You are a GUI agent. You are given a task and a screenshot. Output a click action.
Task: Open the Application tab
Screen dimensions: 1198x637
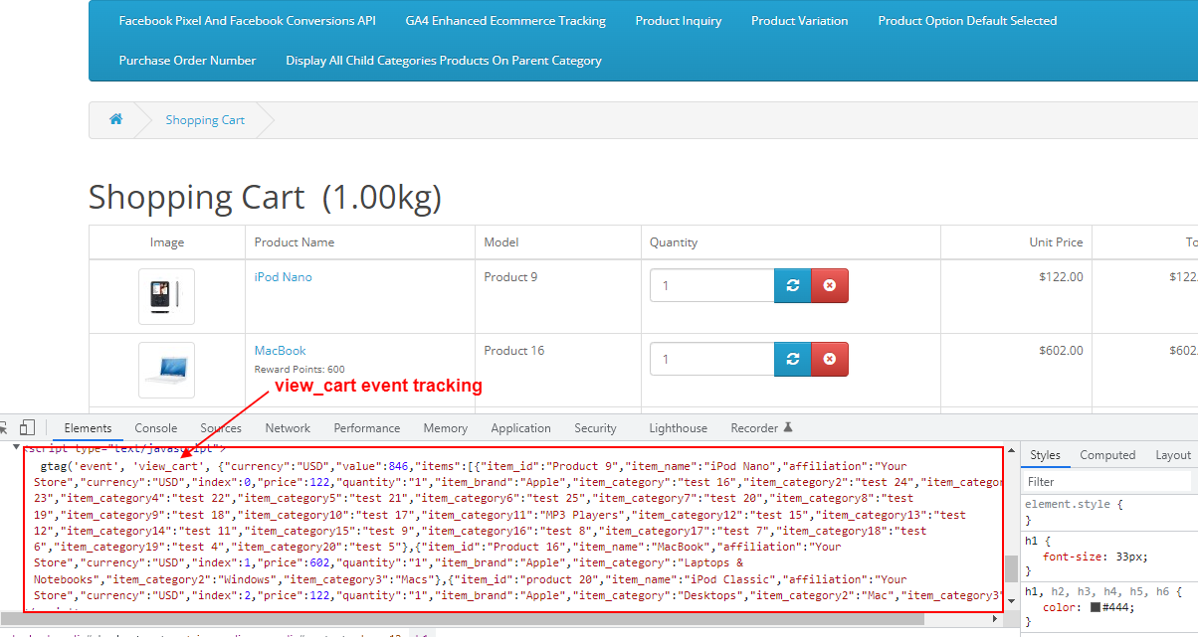pyautogui.click(x=520, y=428)
